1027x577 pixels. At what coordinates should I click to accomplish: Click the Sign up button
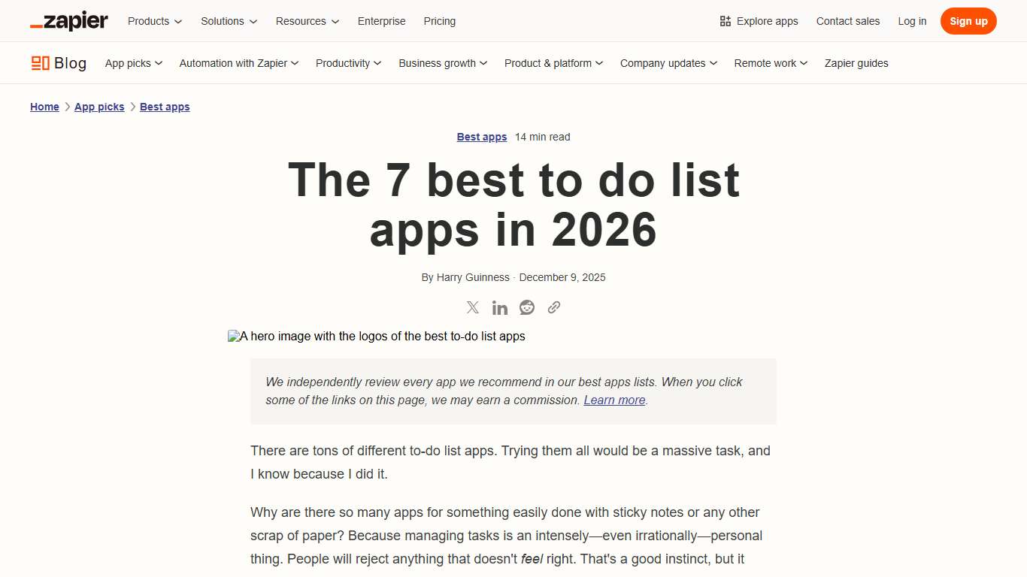[968, 21]
